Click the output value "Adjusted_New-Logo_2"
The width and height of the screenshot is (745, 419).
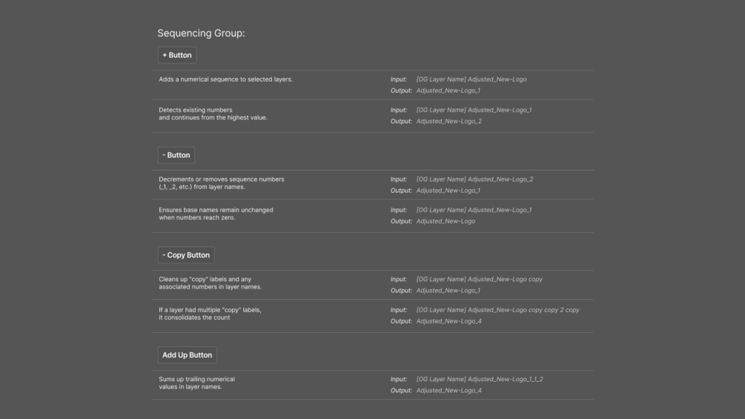[x=448, y=122]
